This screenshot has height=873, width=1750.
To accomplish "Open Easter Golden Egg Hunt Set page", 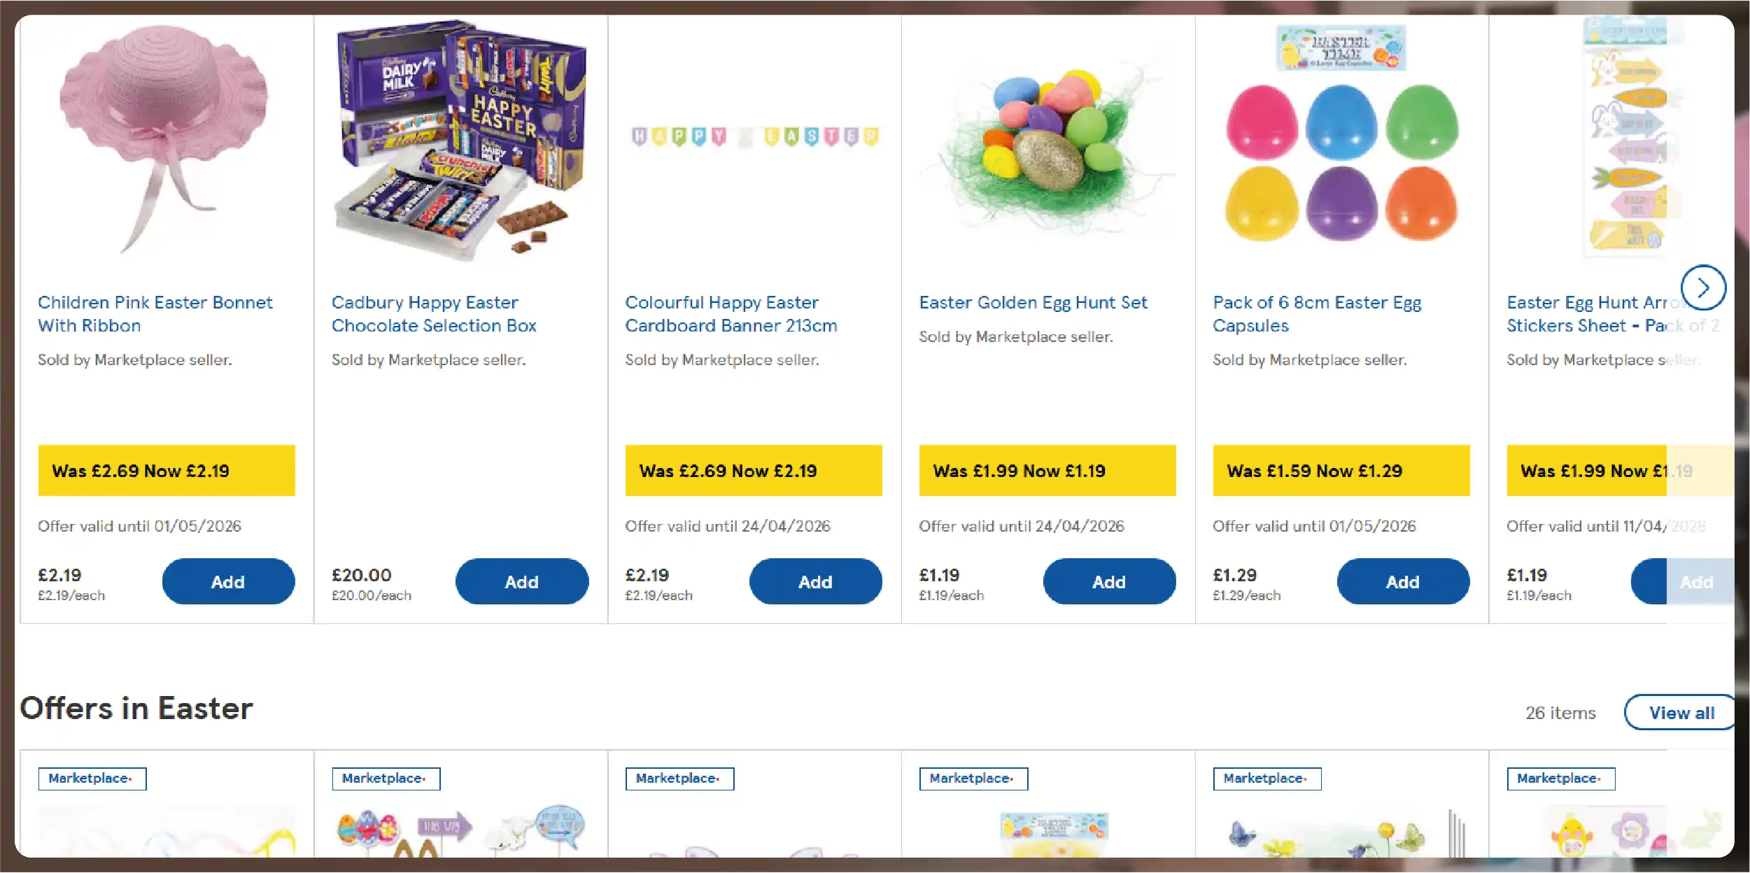I will point(1032,302).
